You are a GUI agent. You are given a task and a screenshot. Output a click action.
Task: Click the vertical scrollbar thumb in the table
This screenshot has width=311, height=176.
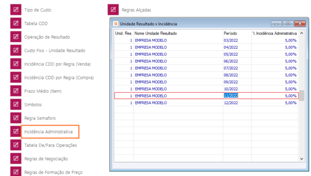click(302, 95)
